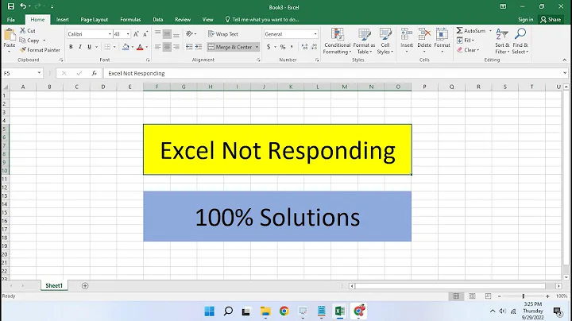Add a new sheet with plus button
572x321 pixels.
85,286
